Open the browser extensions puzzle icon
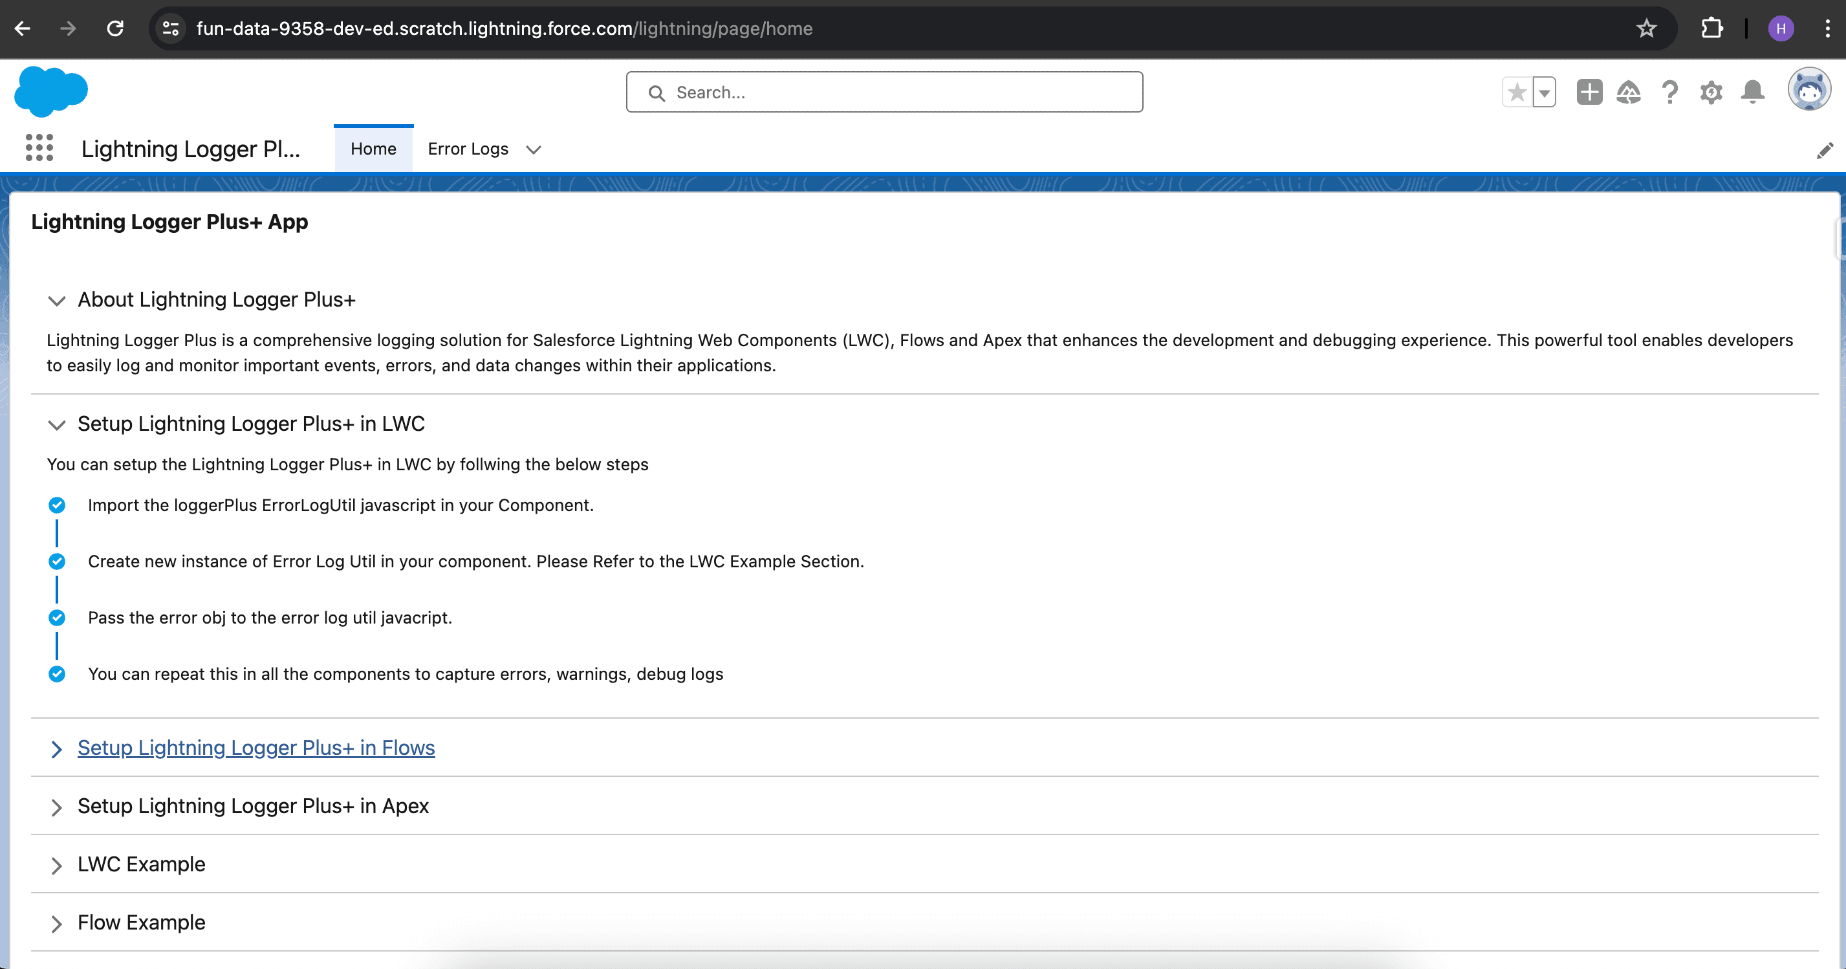The width and height of the screenshot is (1846, 969). pos(1711,28)
